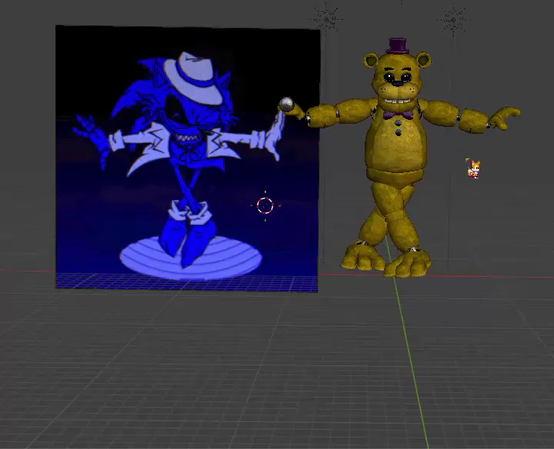Select the small Tails sprite object
The image size is (554, 449).
coord(473,168)
